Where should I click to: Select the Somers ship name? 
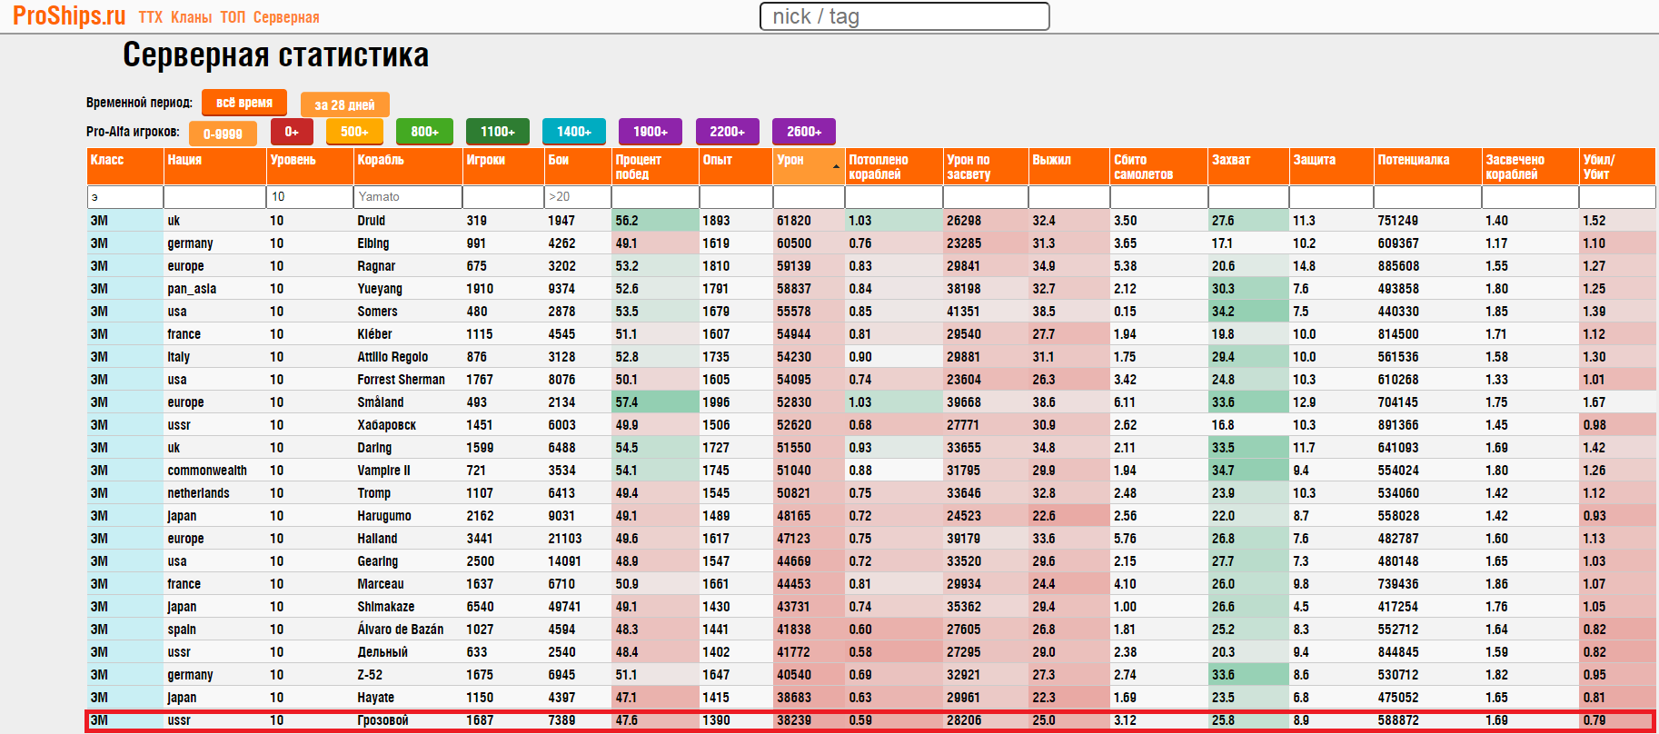tap(377, 312)
